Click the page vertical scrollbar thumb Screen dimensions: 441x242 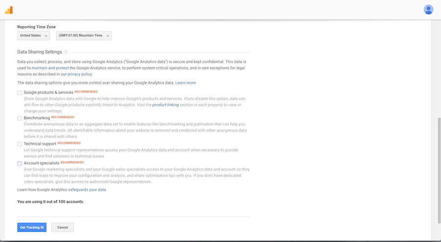pyautogui.click(x=439, y=170)
